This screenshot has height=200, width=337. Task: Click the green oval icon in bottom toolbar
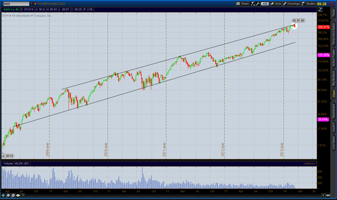click(x=18, y=195)
